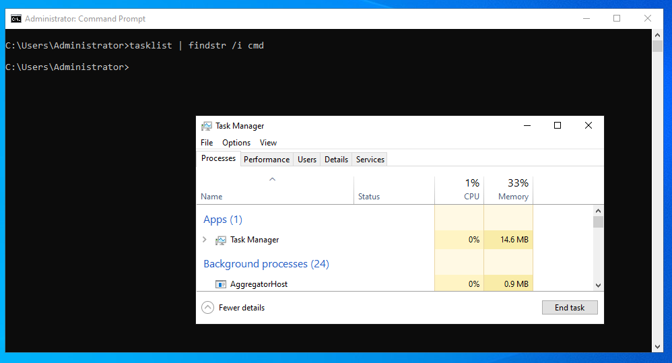Viewport: 672px width, 363px height.
Task: Select the AggregatorHost process icon
Action: (221, 284)
